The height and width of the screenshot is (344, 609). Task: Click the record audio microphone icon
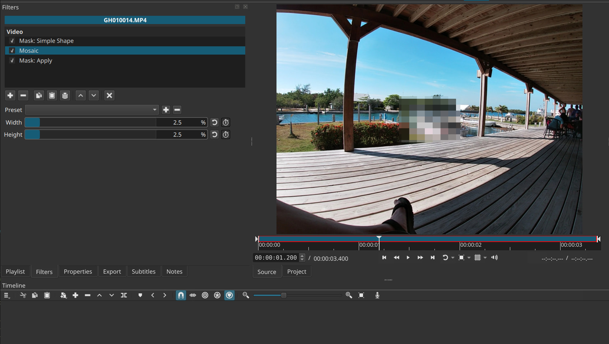(377, 295)
